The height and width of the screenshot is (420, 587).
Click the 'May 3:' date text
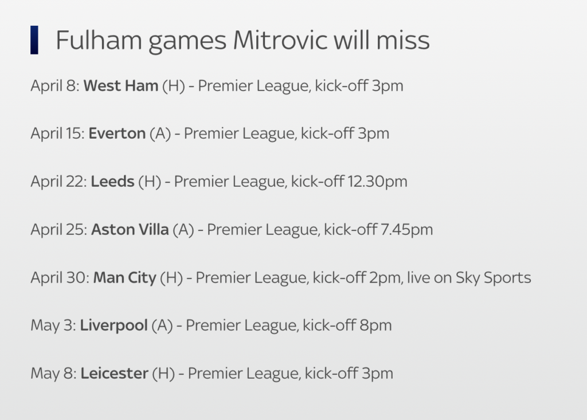(x=53, y=325)
